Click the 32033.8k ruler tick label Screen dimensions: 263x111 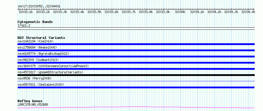click(x=146, y=12)
